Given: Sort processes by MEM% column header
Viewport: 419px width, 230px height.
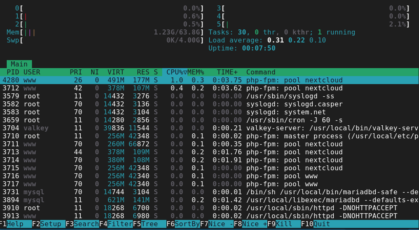Looking at the screenshot, I should coord(195,72).
